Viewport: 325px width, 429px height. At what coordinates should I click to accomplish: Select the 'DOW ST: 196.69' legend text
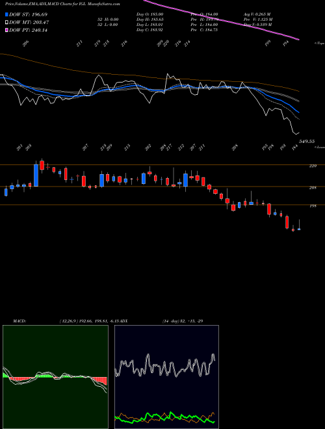point(28,14)
